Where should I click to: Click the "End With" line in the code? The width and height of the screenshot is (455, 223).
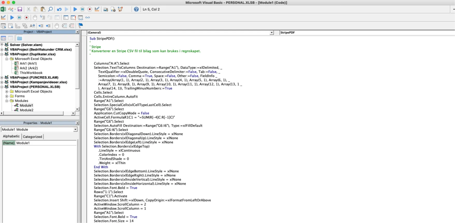point(101,167)
